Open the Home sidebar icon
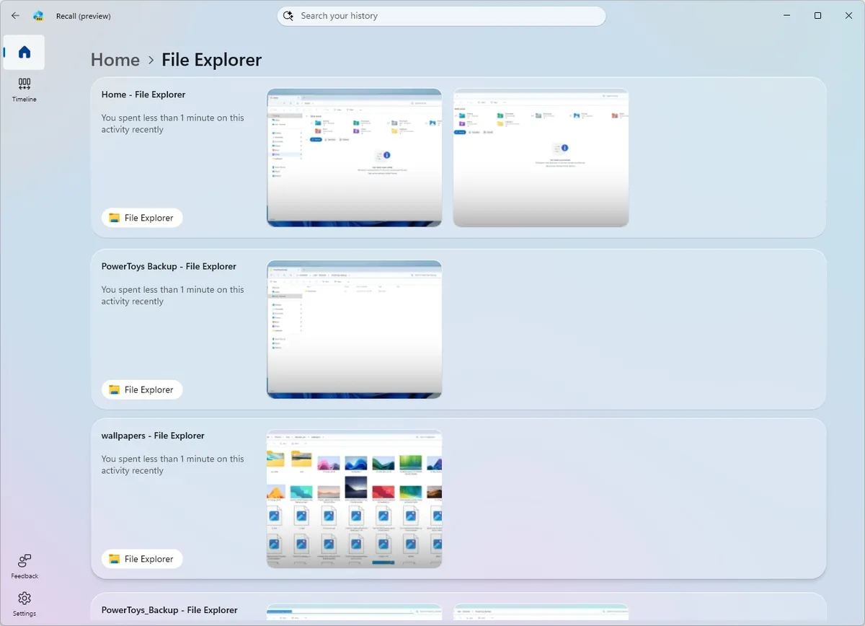This screenshot has height=626, width=865. [25, 52]
